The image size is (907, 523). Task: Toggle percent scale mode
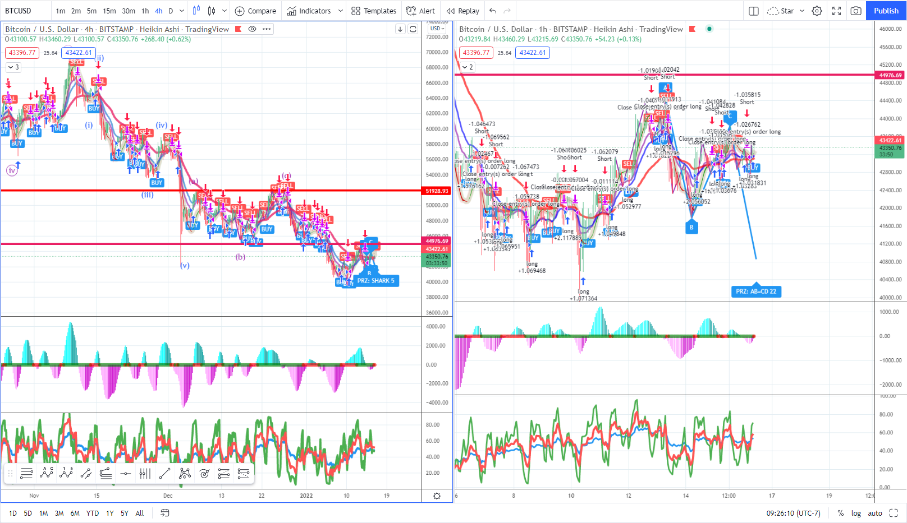tap(840, 513)
